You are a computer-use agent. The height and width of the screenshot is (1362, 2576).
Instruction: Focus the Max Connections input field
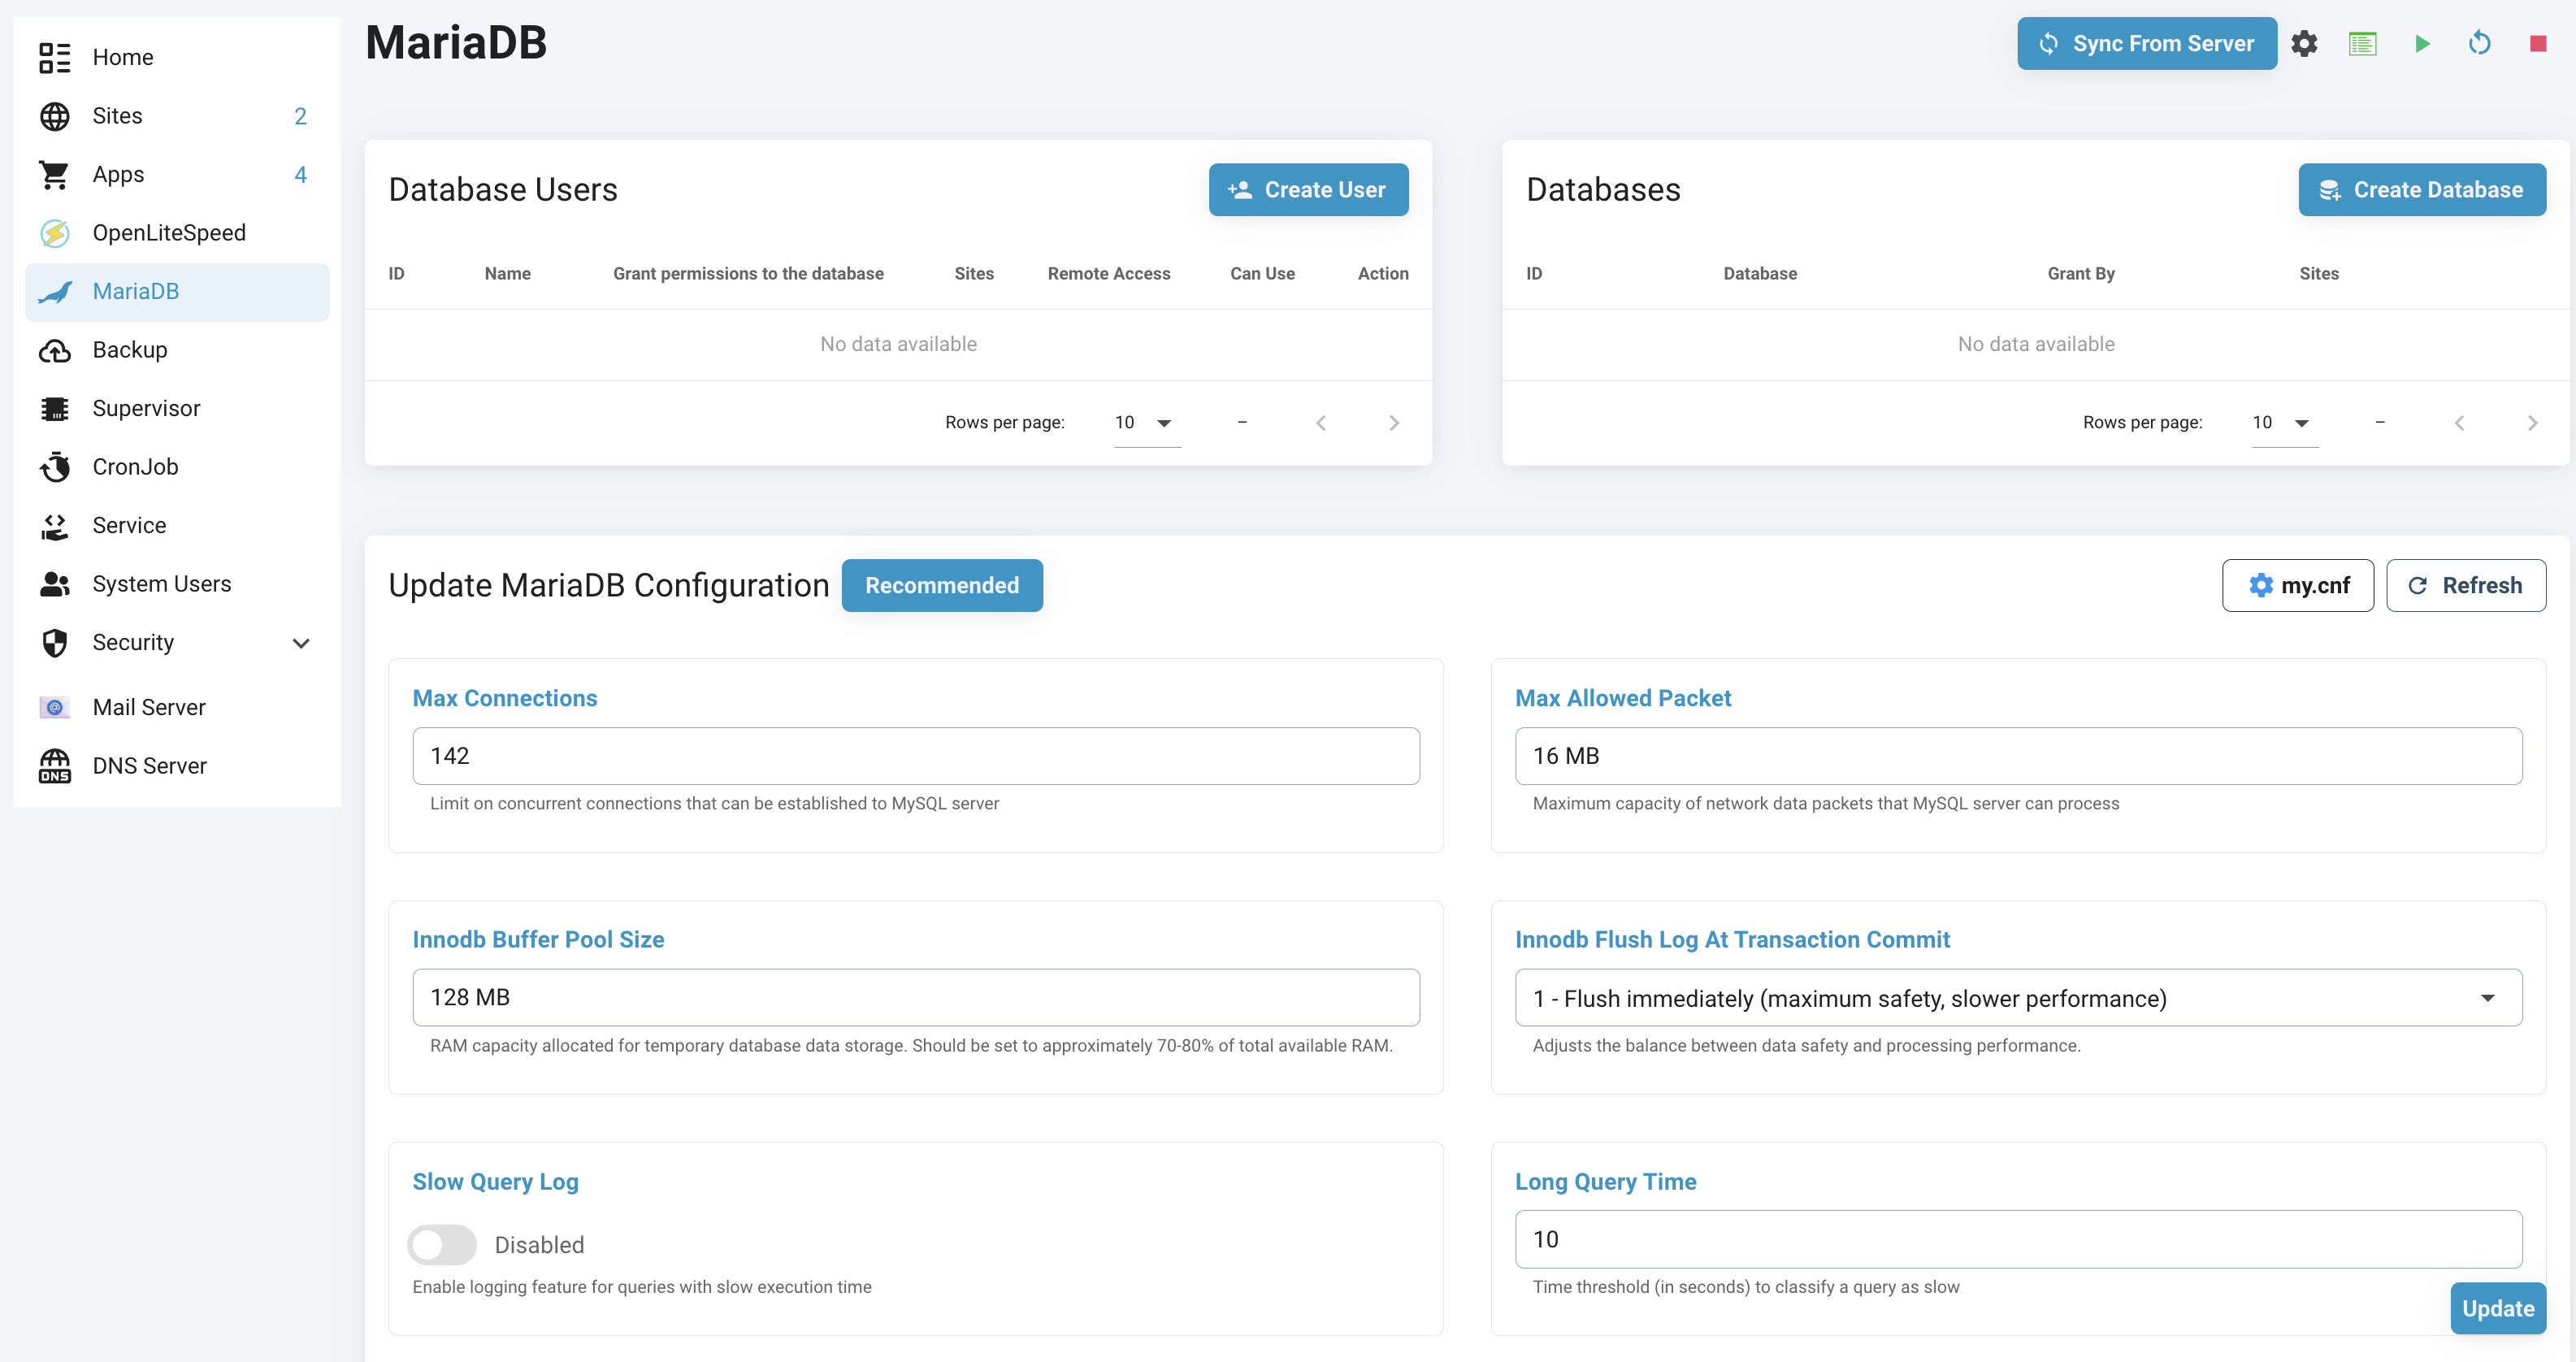pos(915,757)
